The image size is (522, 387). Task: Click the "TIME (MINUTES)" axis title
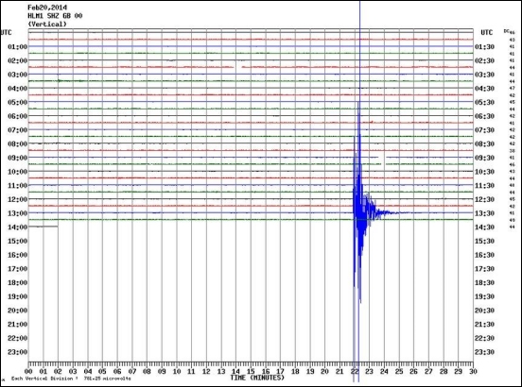257,378
